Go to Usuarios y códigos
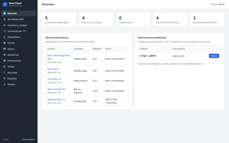The height and width of the screenshot is (143, 229). click(x=19, y=25)
